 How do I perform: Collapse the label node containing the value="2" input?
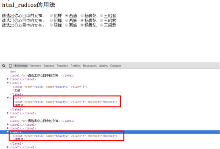coord(8,83)
